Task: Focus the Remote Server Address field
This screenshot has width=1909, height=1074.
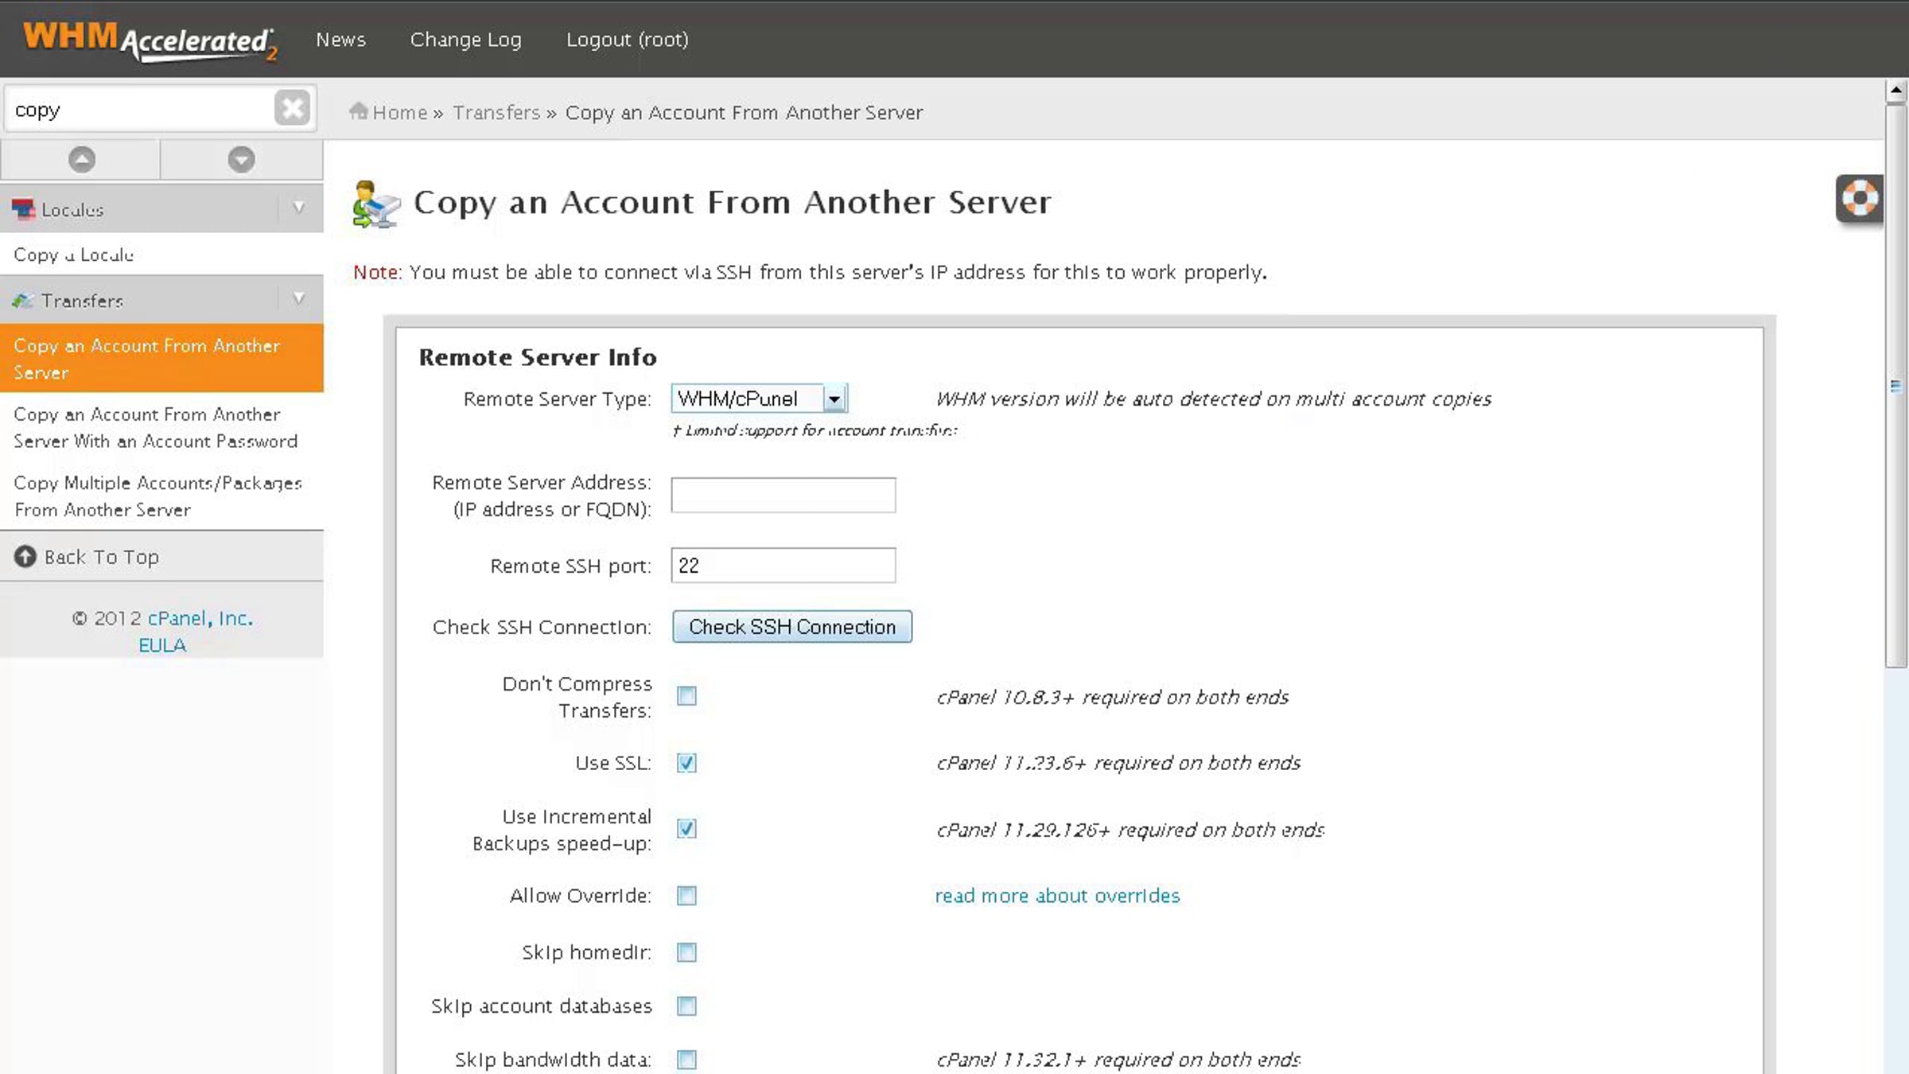Action: 783,495
